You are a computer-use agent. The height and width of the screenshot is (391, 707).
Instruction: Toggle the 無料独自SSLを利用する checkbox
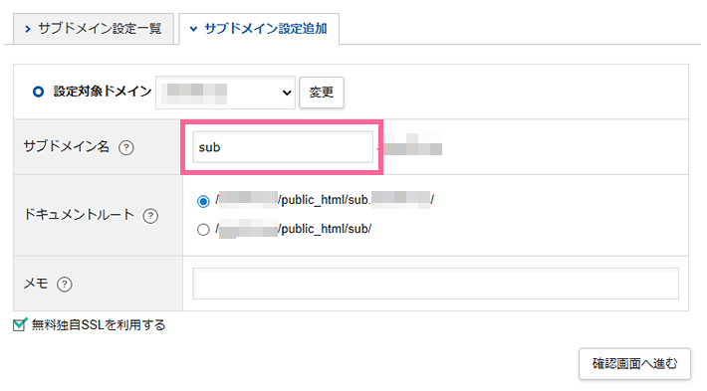pos(19,324)
